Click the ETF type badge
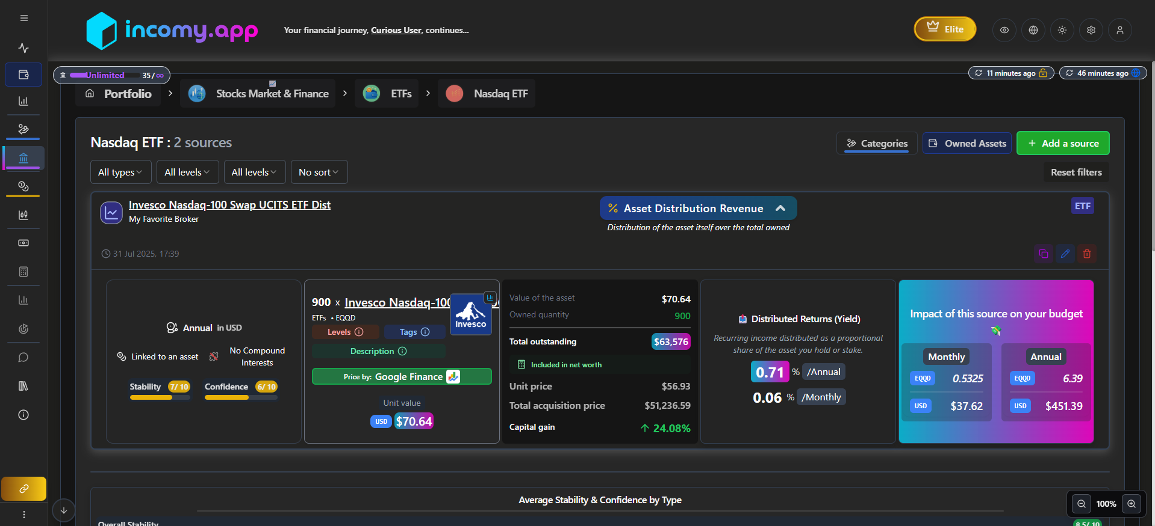 point(1083,206)
